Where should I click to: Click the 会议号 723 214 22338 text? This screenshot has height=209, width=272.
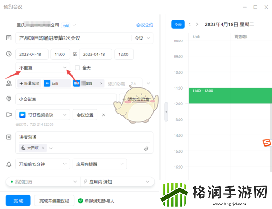point(34,124)
